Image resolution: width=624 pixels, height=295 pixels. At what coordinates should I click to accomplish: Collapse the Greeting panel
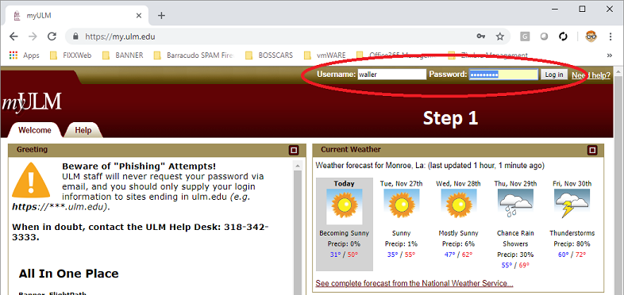[294, 150]
